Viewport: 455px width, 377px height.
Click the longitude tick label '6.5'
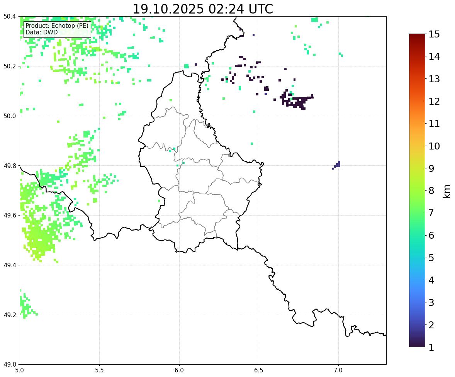(258, 370)
